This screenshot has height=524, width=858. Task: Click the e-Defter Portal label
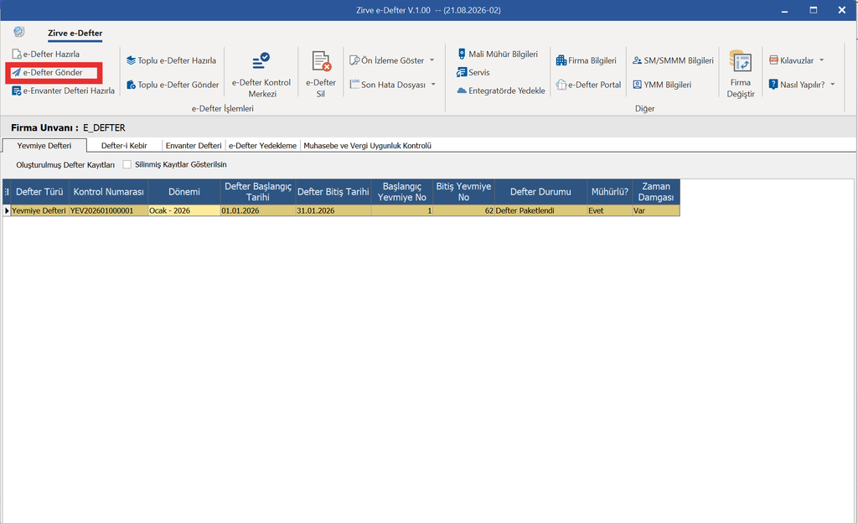tap(594, 85)
